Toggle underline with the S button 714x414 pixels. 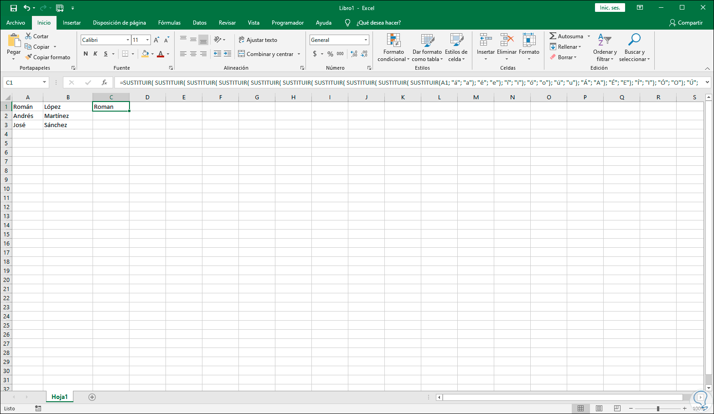tap(105, 53)
